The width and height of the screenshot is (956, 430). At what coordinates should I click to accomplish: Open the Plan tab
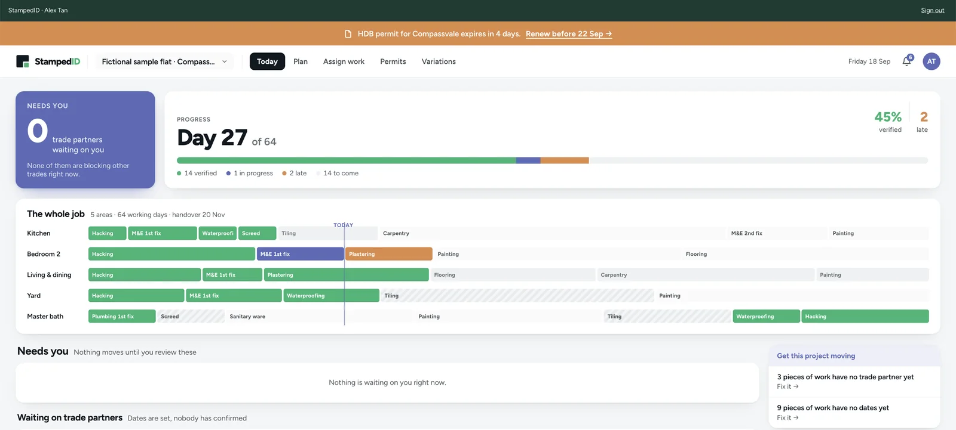[301, 61]
